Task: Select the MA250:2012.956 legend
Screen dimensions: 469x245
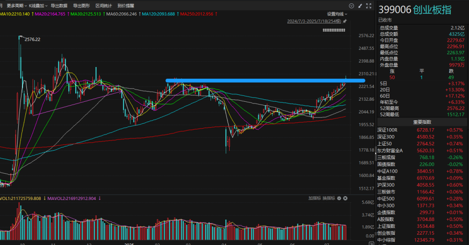Action: click(196, 14)
